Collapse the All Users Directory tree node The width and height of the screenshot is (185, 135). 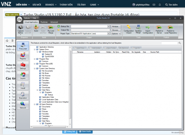click(35, 104)
